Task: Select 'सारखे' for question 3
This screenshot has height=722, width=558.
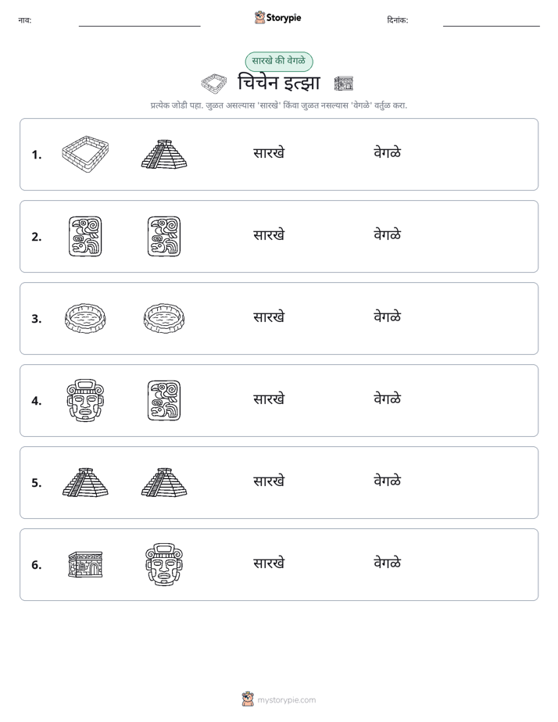Action: [x=269, y=317]
